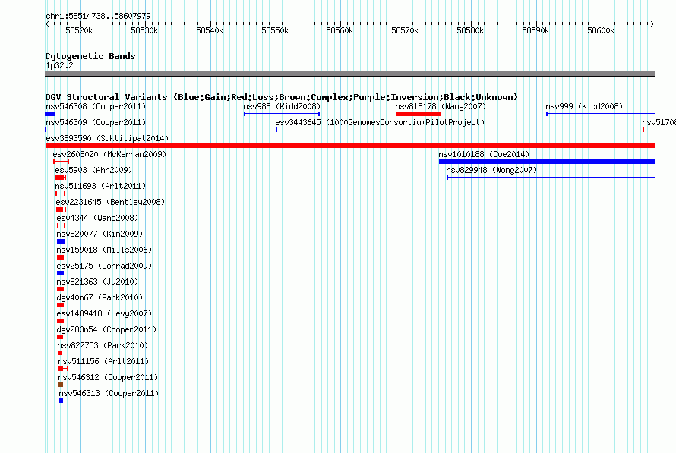The height and width of the screenshot is (453, 676).
Task: Select the blue nsv546308 gain bar
Action: (50, 114)
